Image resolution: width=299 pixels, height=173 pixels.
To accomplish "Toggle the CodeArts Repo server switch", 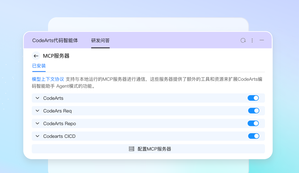I will coord(253,123).
